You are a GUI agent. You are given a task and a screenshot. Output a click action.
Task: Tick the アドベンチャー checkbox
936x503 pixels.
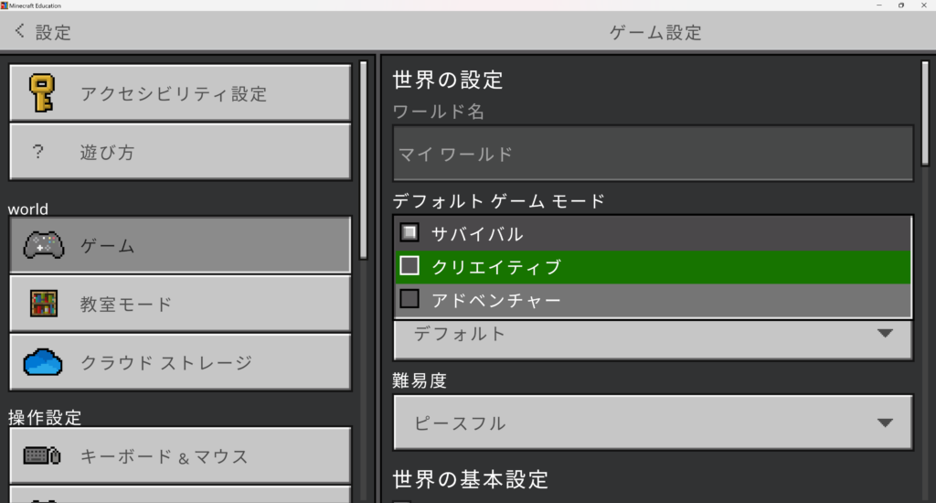click(409, 299)
